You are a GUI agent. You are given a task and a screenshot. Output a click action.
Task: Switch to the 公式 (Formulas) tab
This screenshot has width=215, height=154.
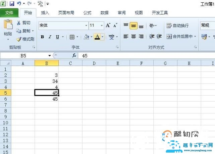(x=87, y=13)
